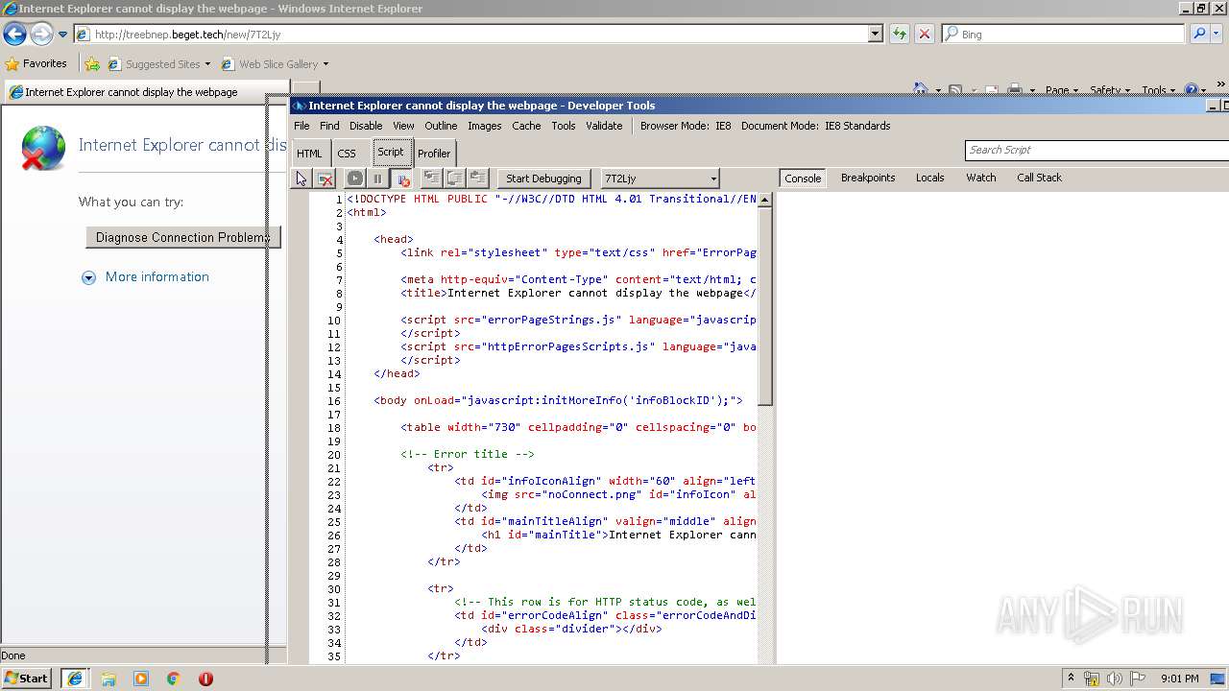Click the source pane scroll up arrow
This screenshot has height=691, width=1229.
click(765, 200)
